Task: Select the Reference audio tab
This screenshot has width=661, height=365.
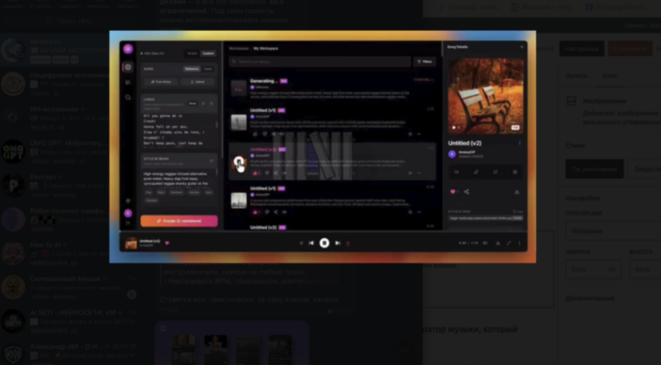Action: [192, 69]
